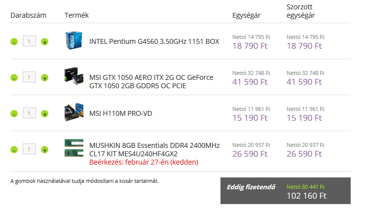Open MSI GTX 1050 AERO ITX product link
The height and width of the screenshot is (208, 365).
point(151,81)
